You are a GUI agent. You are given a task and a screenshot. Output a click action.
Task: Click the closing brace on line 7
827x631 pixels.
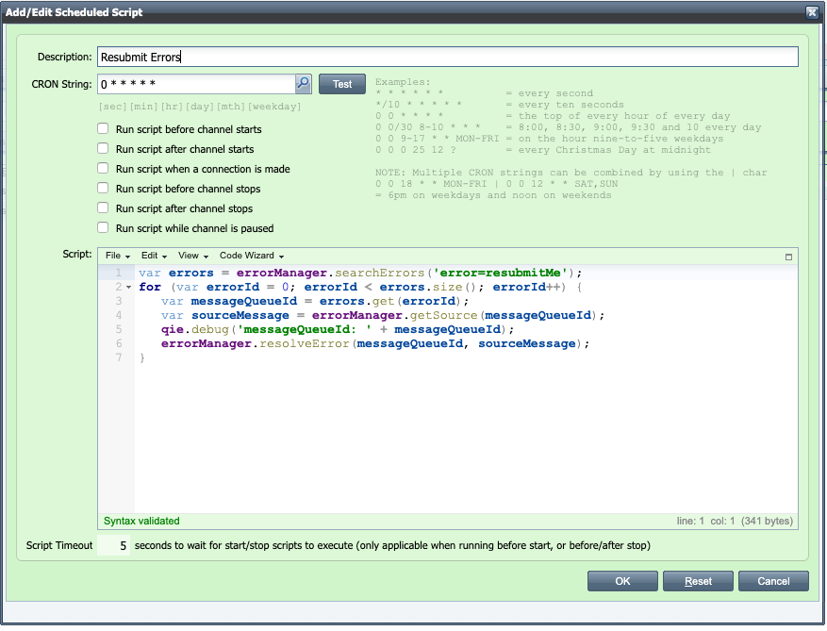[141, 358]
